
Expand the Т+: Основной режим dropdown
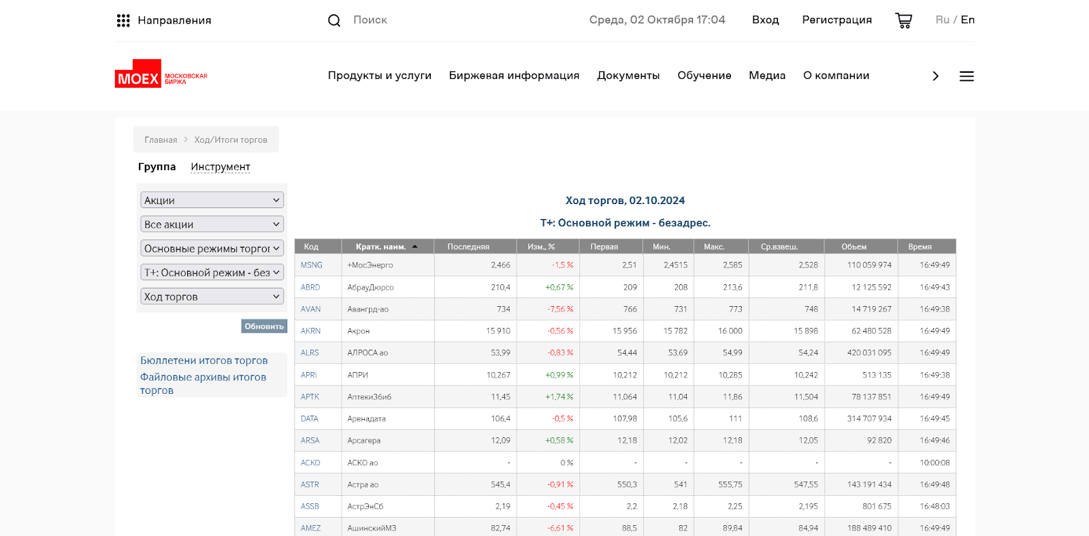212,272
